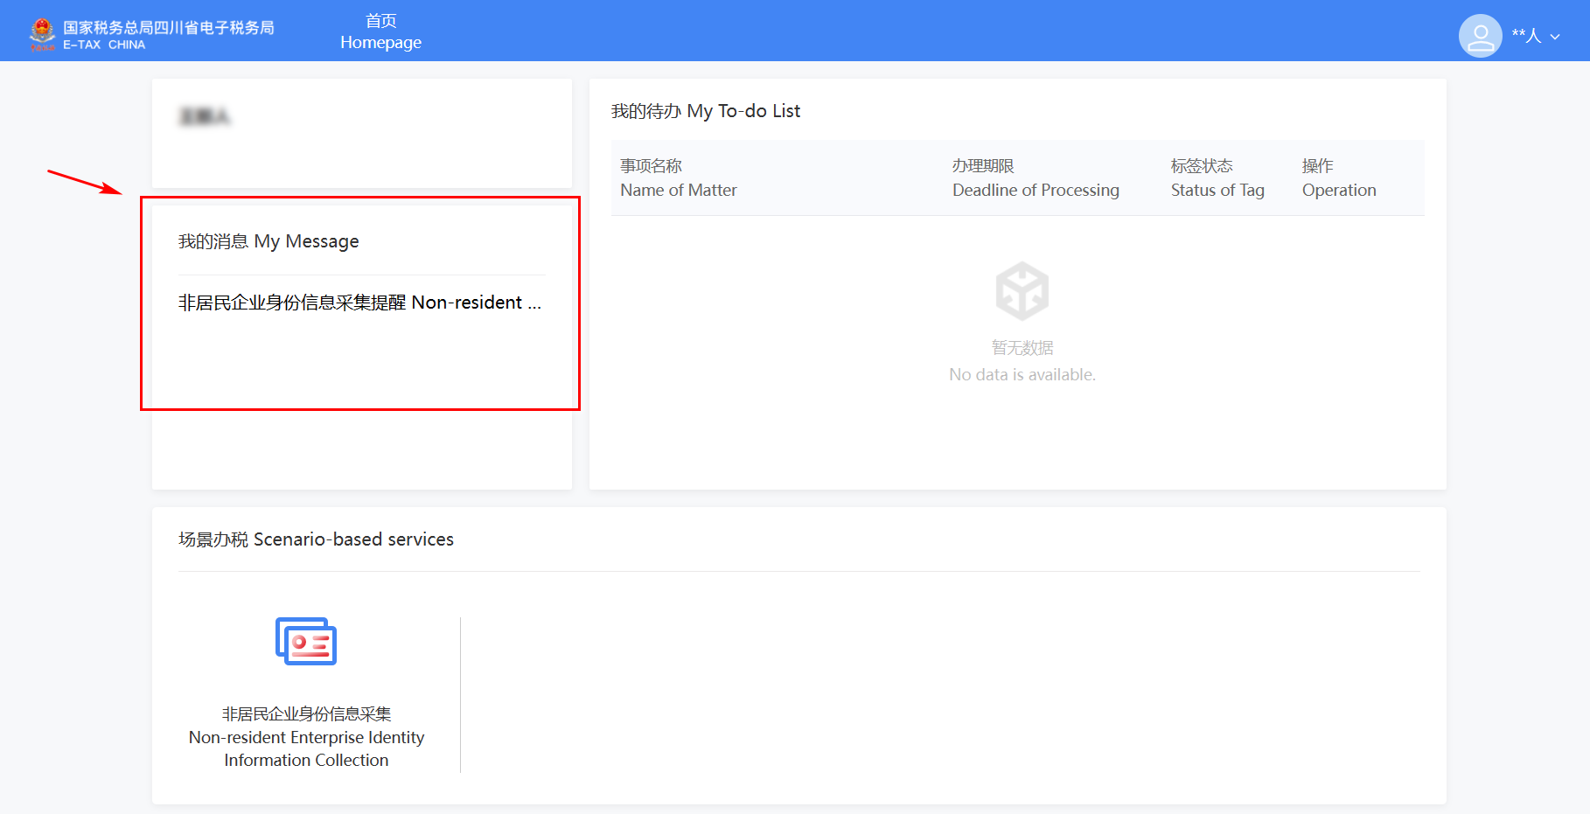Select the 我的消息 My Message heading
This screenshot has width=1590, height=814.
click(x=268, y=241)
